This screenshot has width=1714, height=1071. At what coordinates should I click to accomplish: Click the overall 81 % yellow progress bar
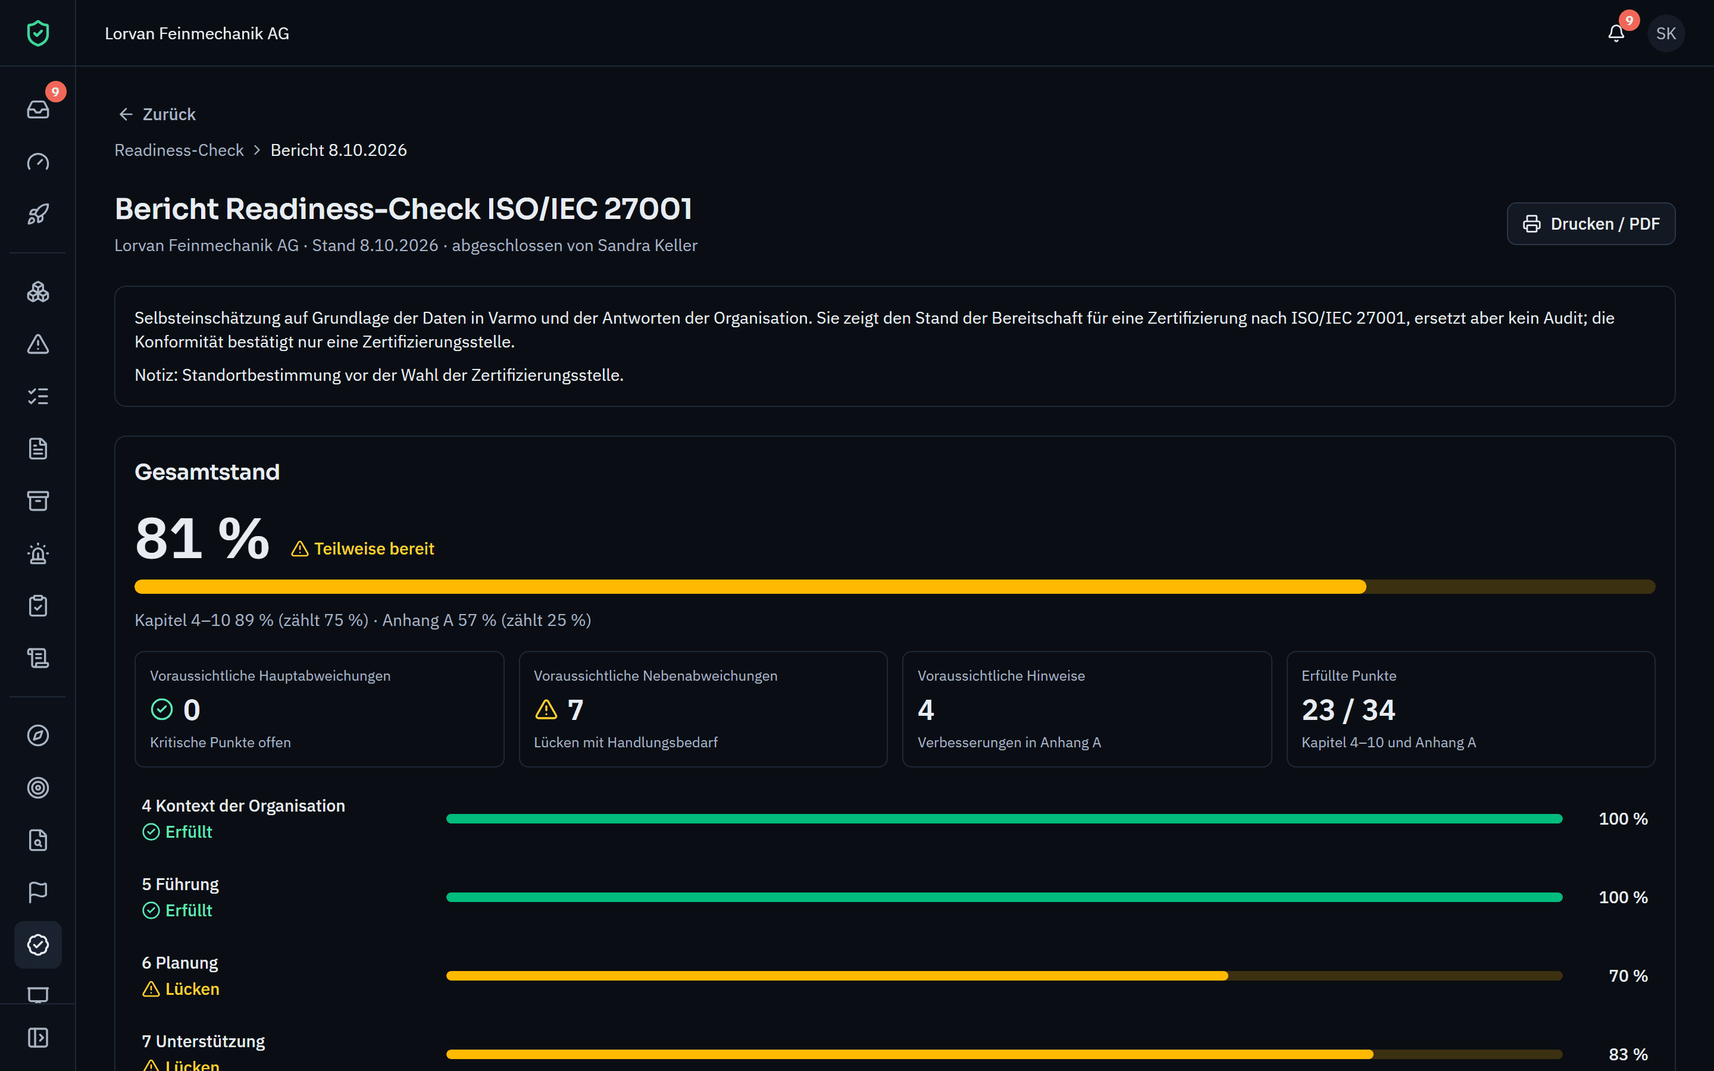tap(894, 587)
